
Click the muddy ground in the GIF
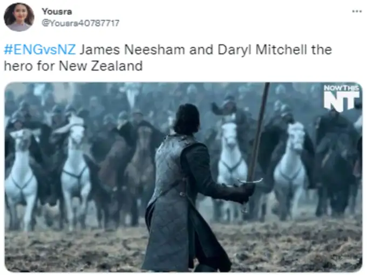pos(70,250)
